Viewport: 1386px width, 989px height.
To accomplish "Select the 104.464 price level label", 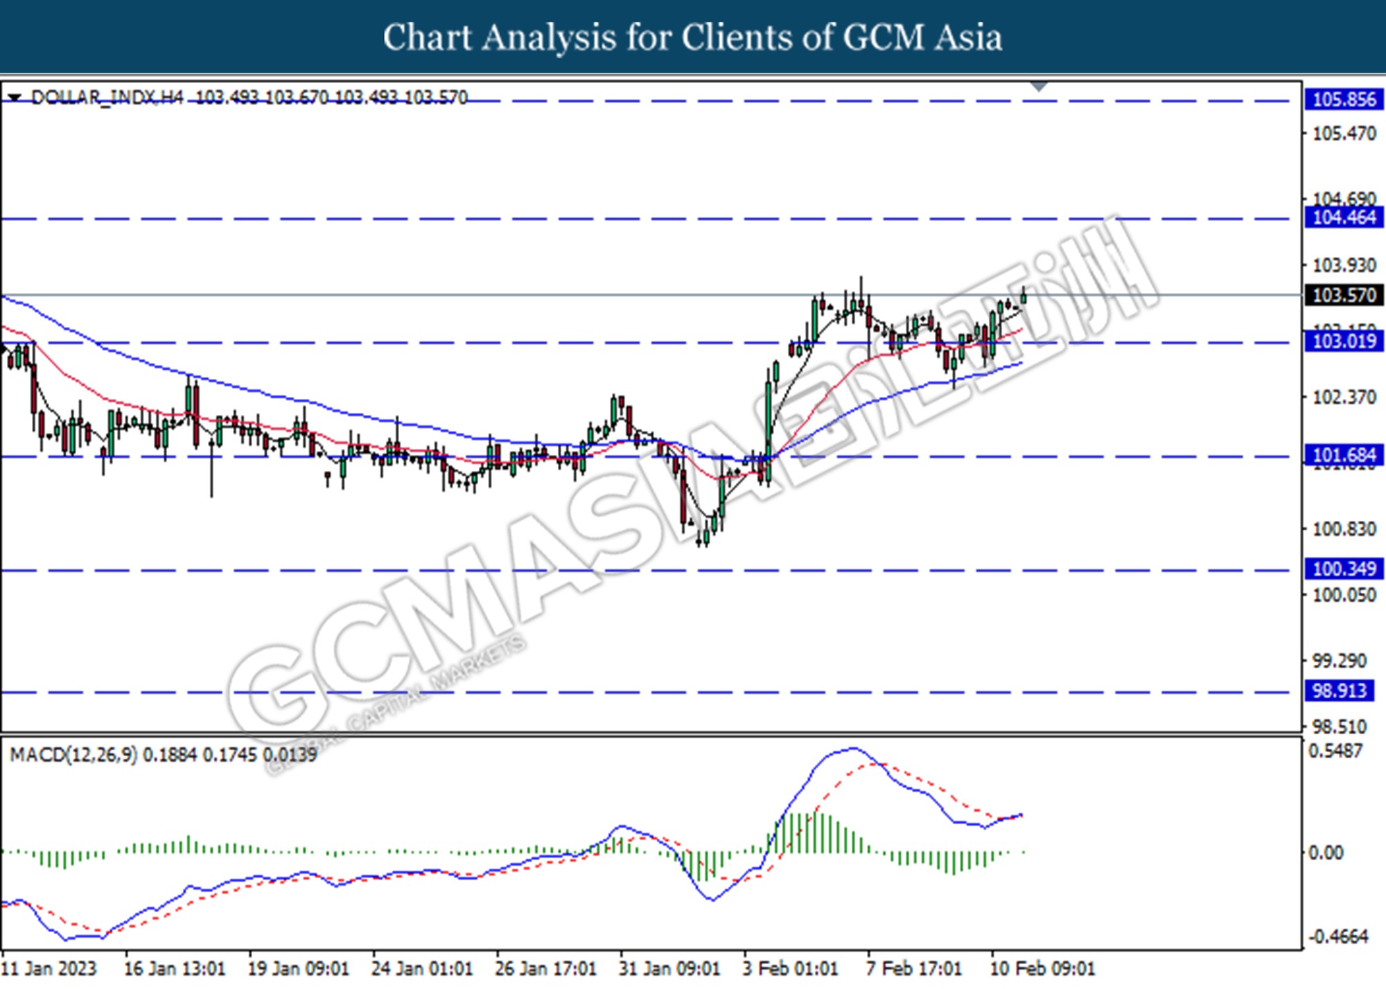I will [x=1344, y=217].
